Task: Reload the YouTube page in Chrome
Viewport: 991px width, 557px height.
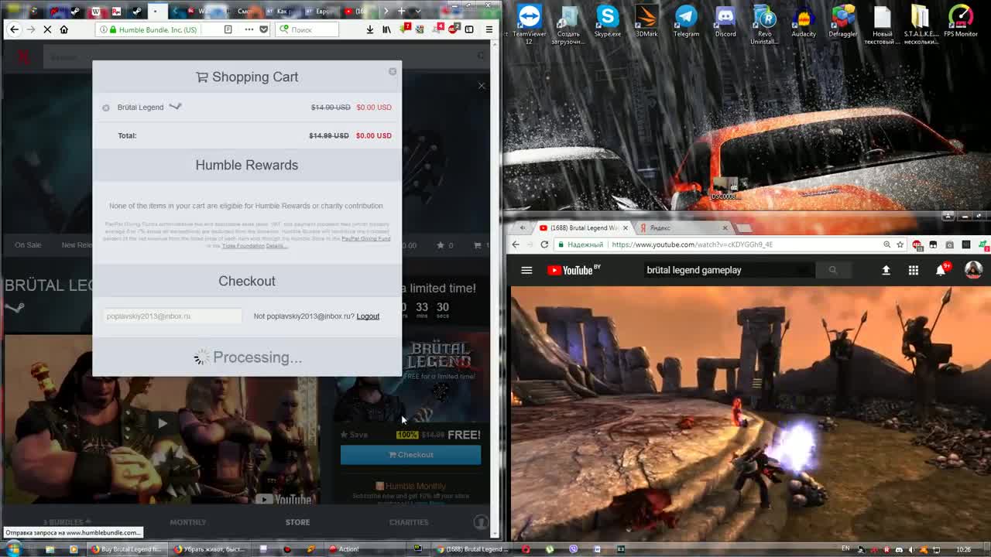Action: click(x=544, y=244)
